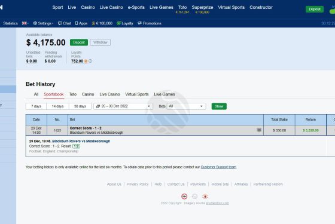Viewport: 335px width, 224px height.
Task: Click the No. column header
Action: 57,119
